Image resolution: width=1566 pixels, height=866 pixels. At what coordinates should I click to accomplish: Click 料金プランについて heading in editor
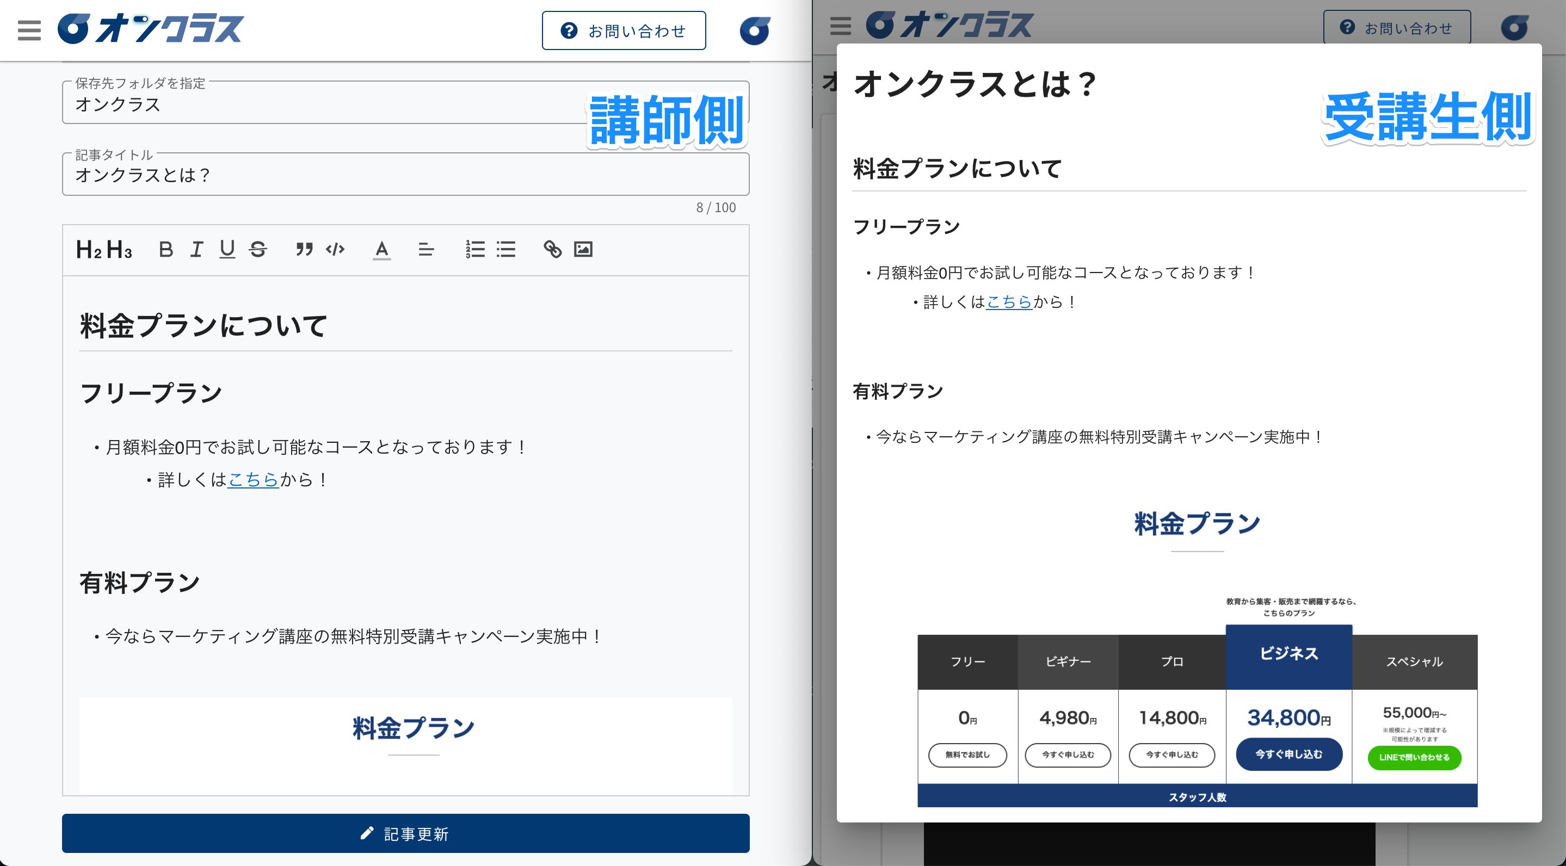204,325
